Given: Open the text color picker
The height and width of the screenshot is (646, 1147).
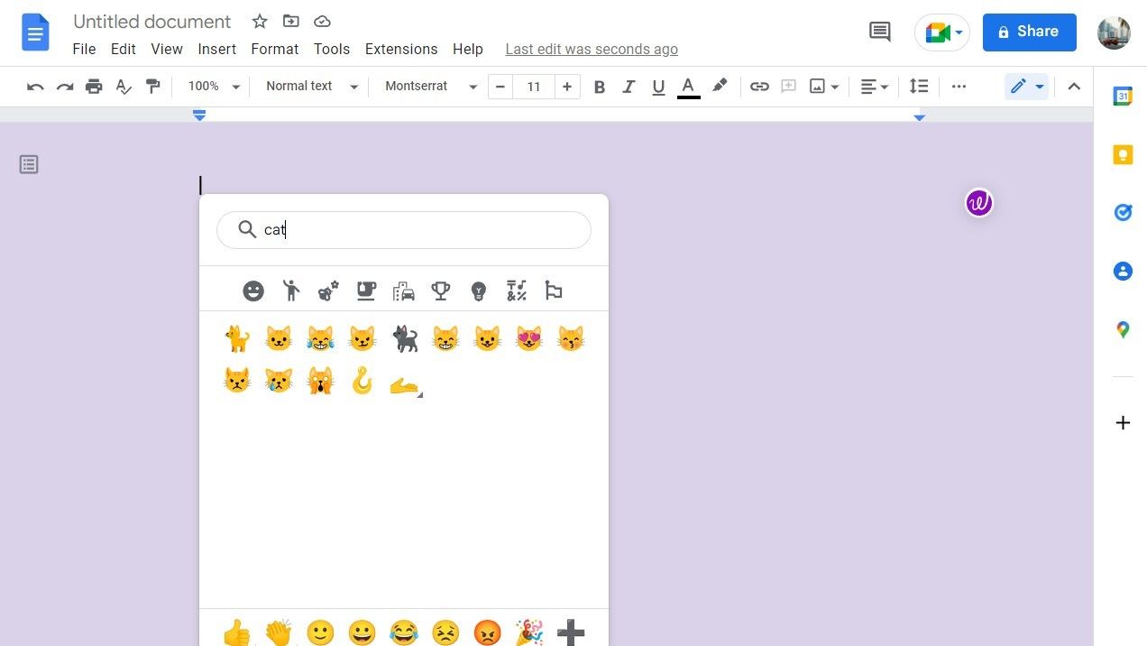Looking at the screenshot, I should (688, 86).
